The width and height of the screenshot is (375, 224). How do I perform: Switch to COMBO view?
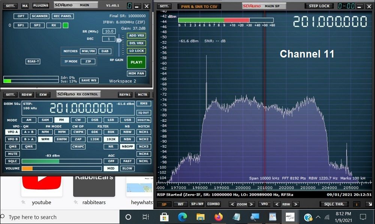pyautogui.click(x=214, y=204)
